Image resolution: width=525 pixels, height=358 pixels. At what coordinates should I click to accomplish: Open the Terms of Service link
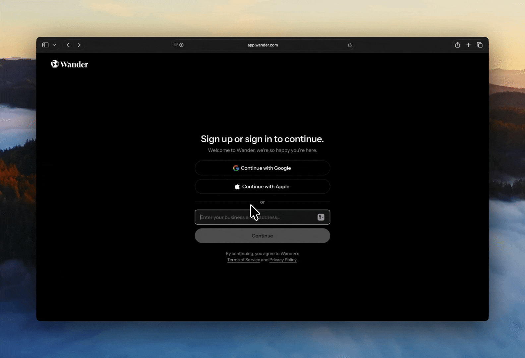(244, 260)
